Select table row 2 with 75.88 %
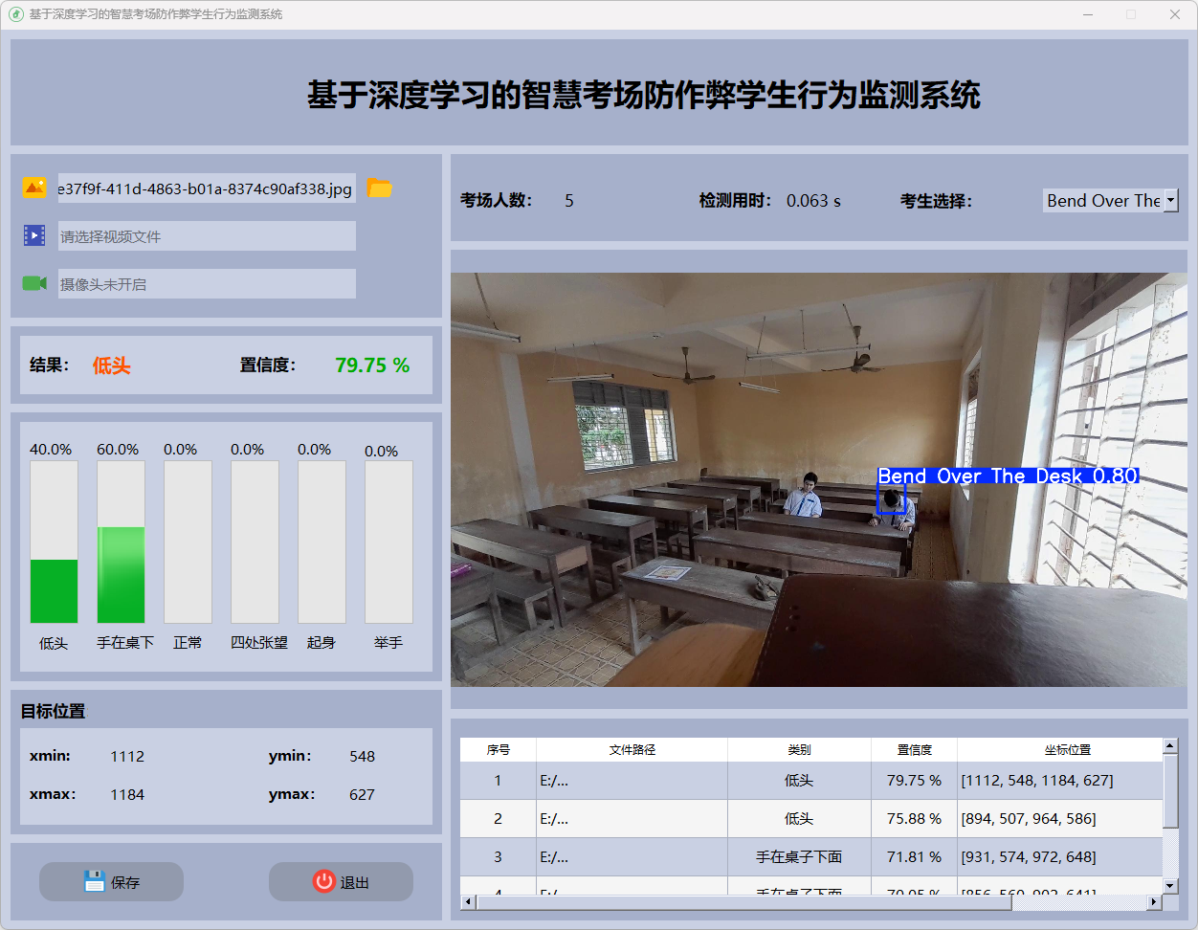 (x=811, y=819)
